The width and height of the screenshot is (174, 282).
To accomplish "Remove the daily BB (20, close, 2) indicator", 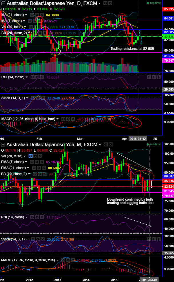I will click(x=45, y=33).
